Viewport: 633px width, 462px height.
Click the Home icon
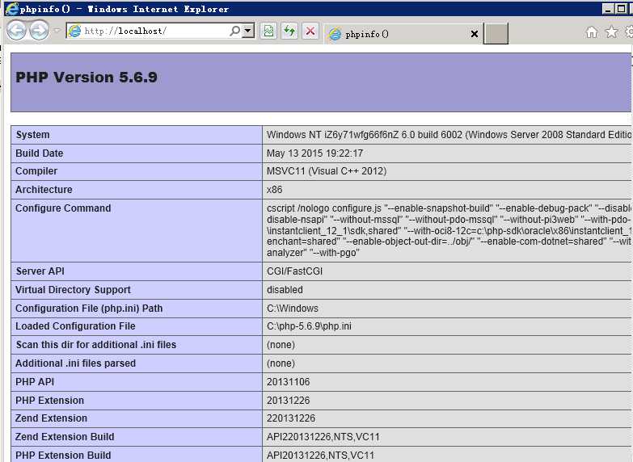pos(592,31)
